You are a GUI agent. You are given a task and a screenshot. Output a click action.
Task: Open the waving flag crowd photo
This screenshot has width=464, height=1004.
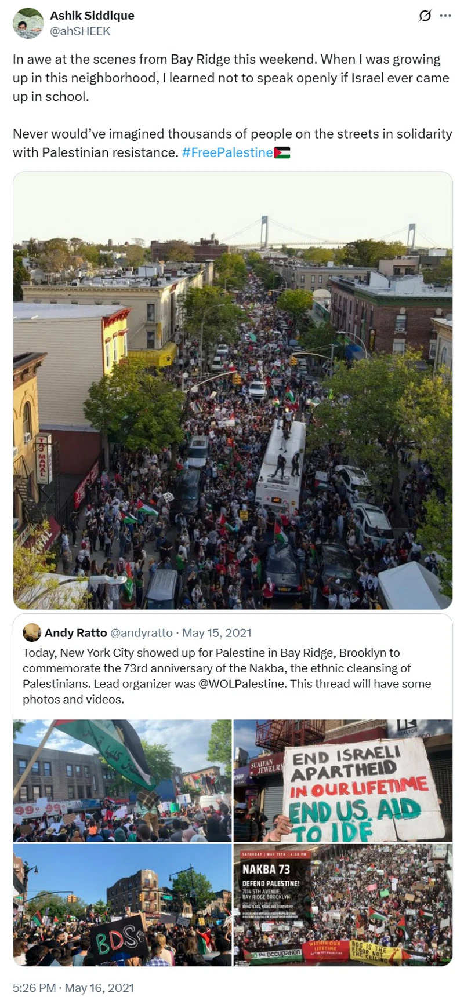(x=122, y=780)
